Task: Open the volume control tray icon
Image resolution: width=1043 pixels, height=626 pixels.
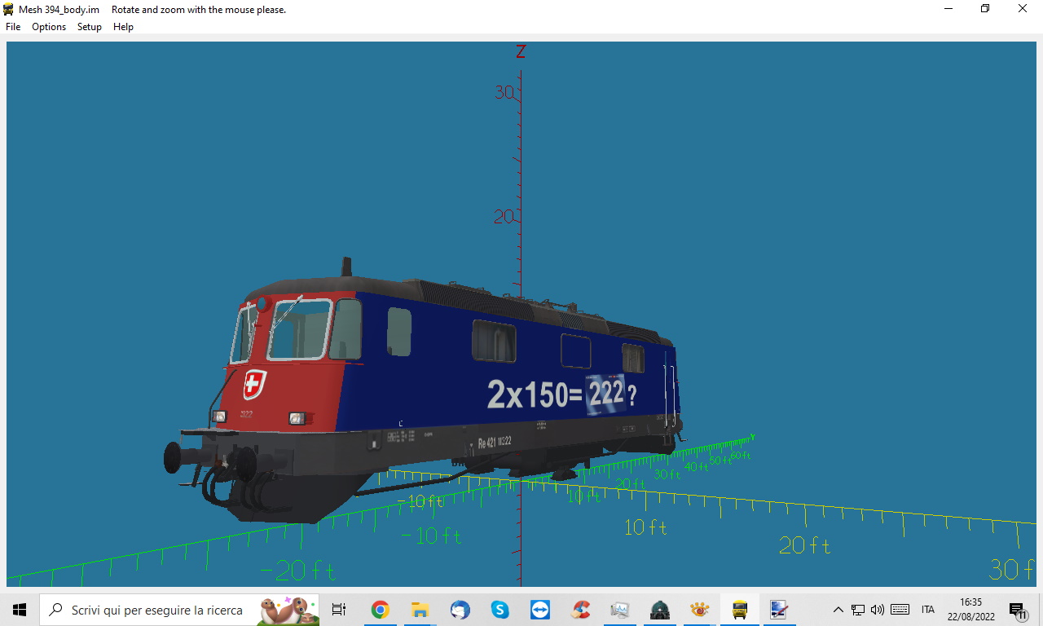Action: (x=878, y=610)
